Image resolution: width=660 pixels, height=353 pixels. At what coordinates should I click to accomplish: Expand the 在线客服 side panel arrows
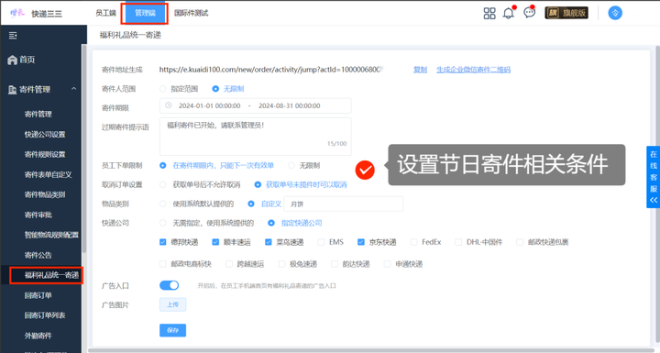click(654, 200)
